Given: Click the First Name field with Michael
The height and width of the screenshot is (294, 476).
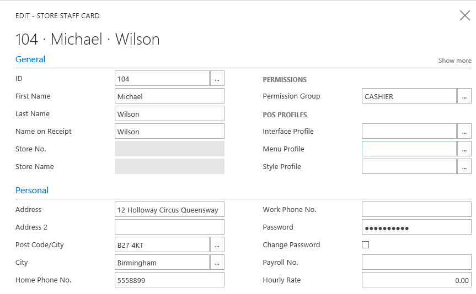Looking at the screenshot, I should (x=169, y=96).
